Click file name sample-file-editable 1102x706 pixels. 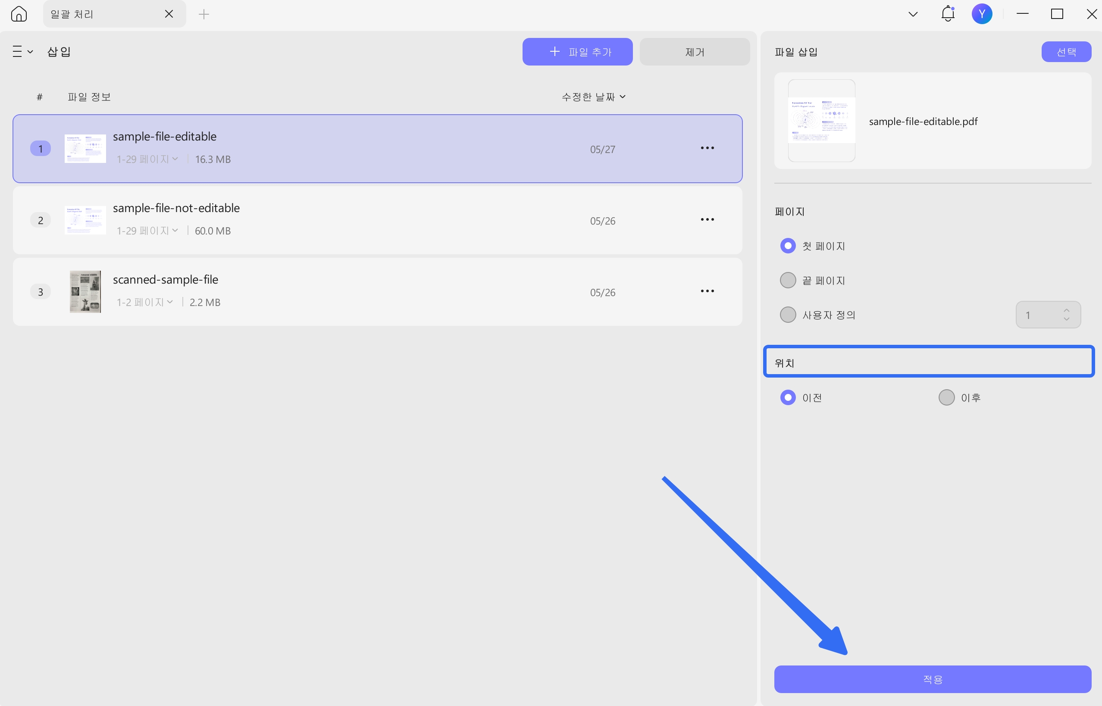pyautogui.click(x=165, y=136)
